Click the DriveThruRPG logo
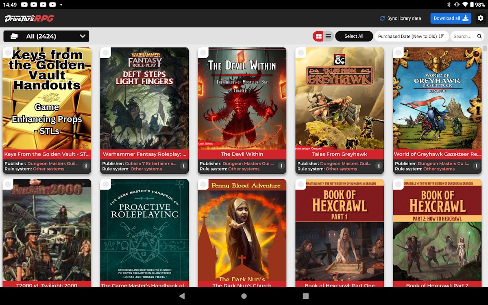This screenshot has height=305, width=488. pos(29,18)
